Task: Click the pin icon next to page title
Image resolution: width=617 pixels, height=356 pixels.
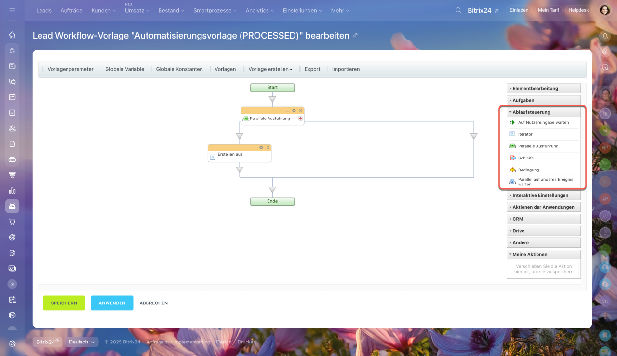Action: [x=355, y=35]
